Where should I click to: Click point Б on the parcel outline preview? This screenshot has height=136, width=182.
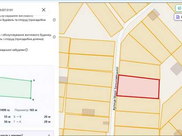[x=31, y=81]
